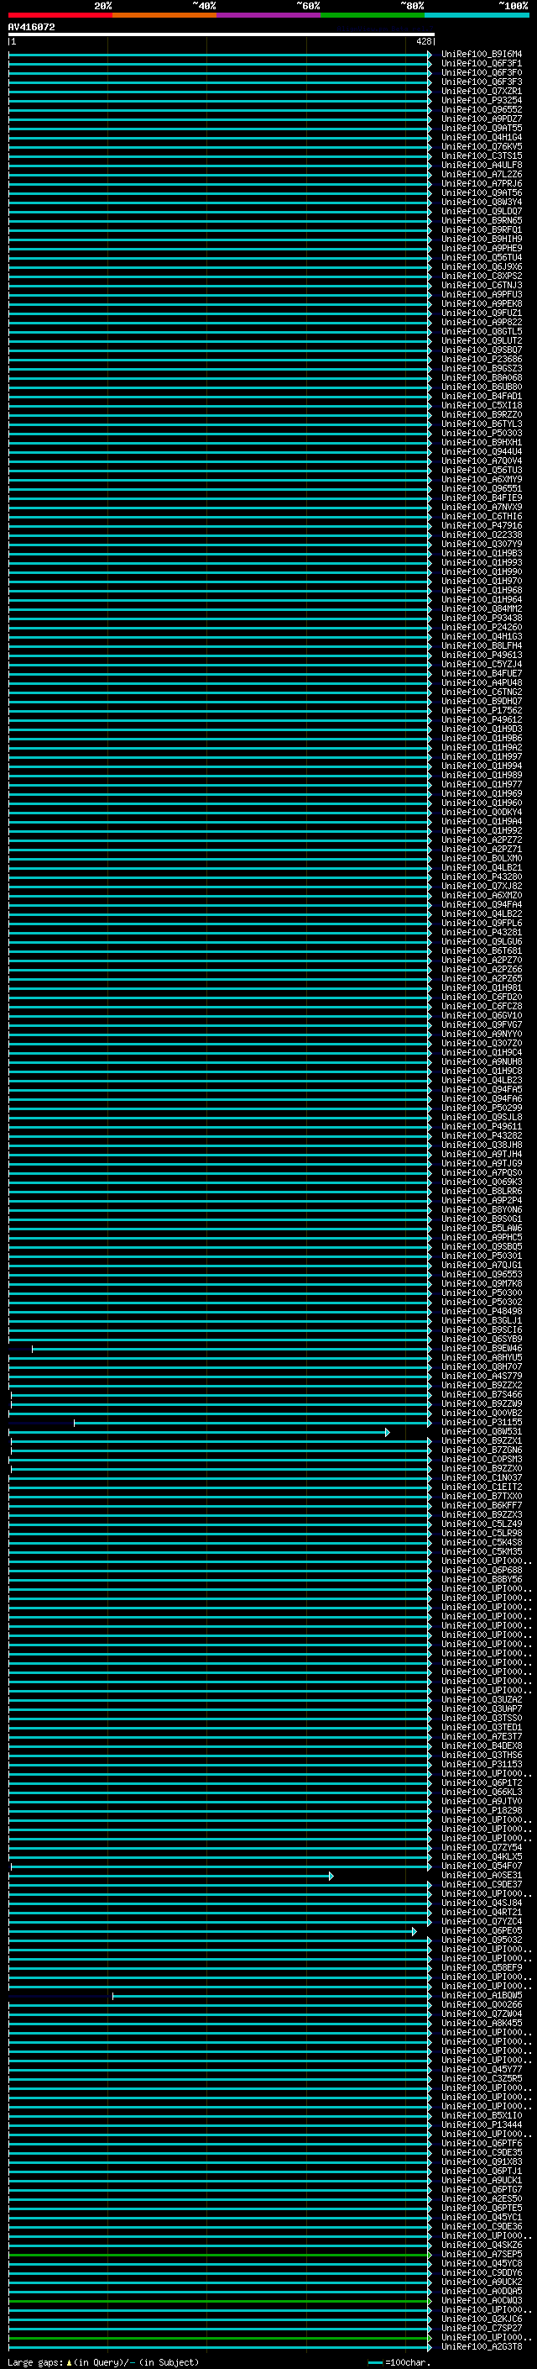Select the UniRef100_A8HYU5 label
Screen dimensions: 537x2369
pyautogui.click(x=481, y=1357)
